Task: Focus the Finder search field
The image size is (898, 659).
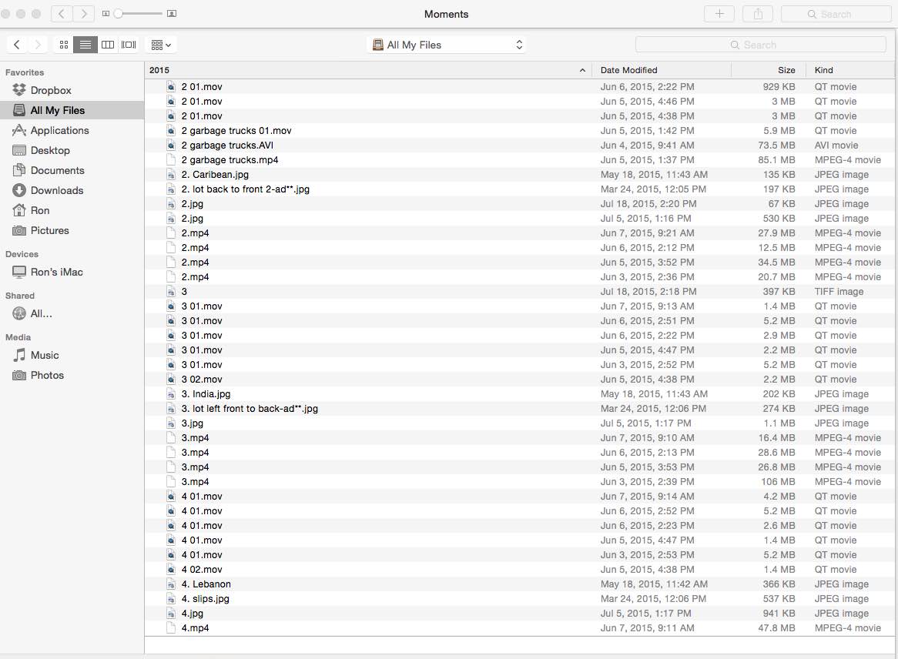Action: pos(761,45)
